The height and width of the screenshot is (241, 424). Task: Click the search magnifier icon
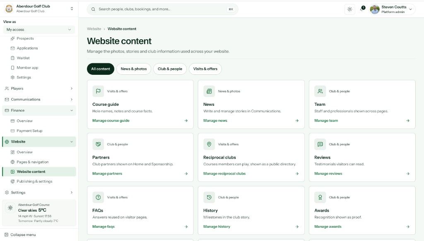coord(93,9)
